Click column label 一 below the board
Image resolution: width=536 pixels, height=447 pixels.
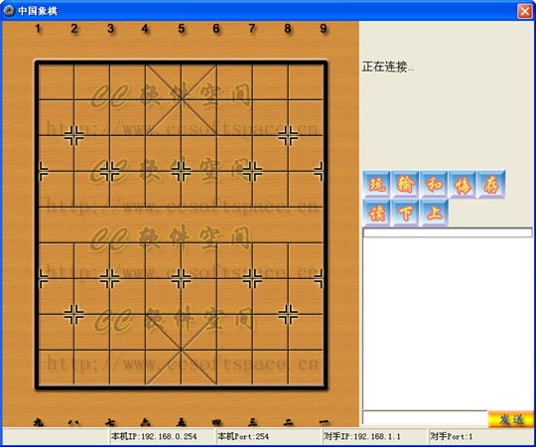(x=324, y=422)
